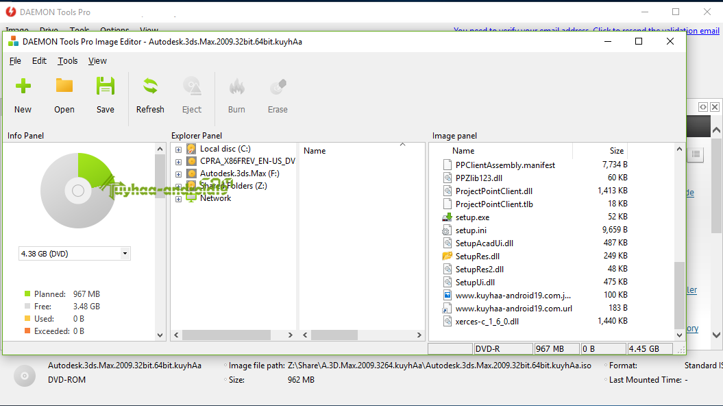The width and height of the screenshot is (723, 406).
Task: Click the yellow Used legend swatch
Action: pos(27,318)
